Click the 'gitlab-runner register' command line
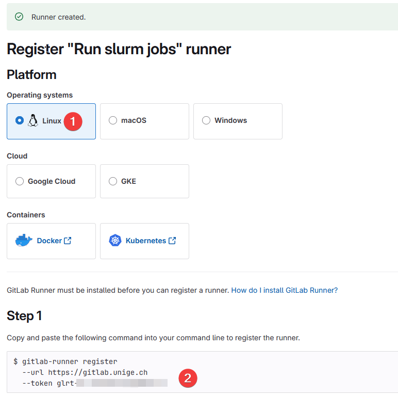 pyautogui.click(x=70, y=361)
